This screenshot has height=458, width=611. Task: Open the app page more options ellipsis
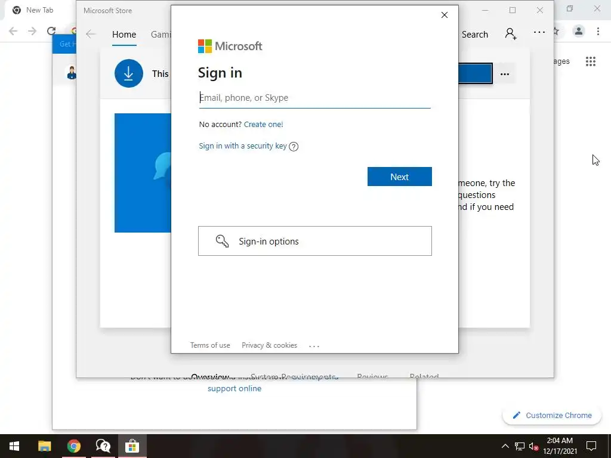click(x=505, y=74)
